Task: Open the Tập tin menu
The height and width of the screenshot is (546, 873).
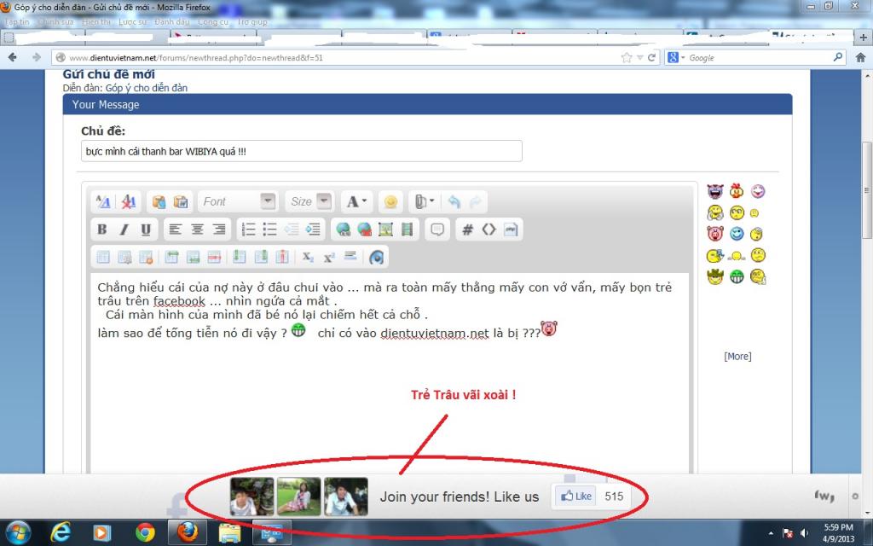Action: pos(17,21)
